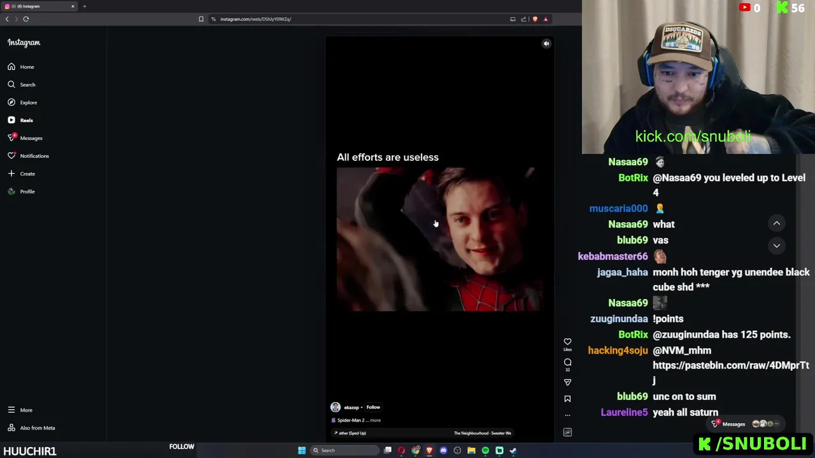Follow the ekazop account
Viewport: 815px width, 458px height.
(x=373, y=407)
